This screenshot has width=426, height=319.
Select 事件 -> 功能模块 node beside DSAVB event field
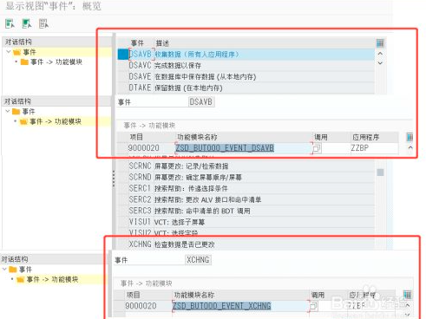tap(56, 121)
